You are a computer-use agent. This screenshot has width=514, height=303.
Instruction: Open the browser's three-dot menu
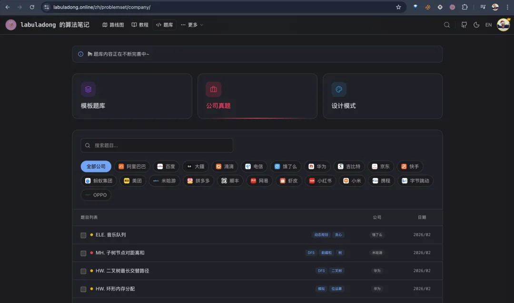click(506, 7)
